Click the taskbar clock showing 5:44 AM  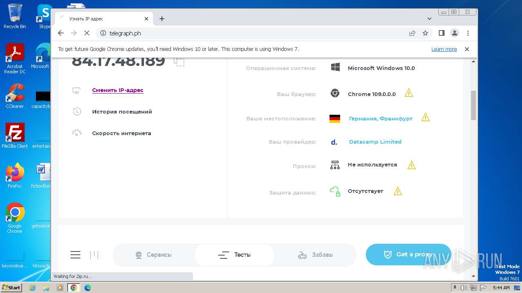pyautogui.click(x=501, y=288)
